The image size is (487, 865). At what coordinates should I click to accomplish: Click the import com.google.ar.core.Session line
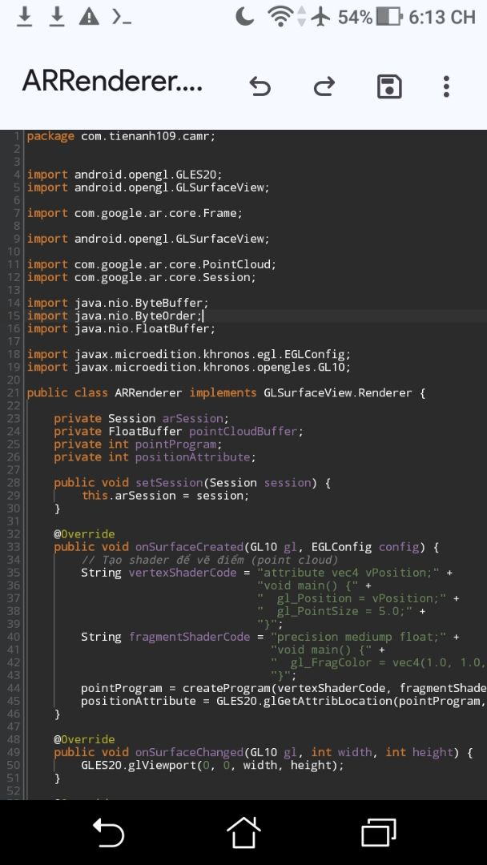[x=142, y=277]
